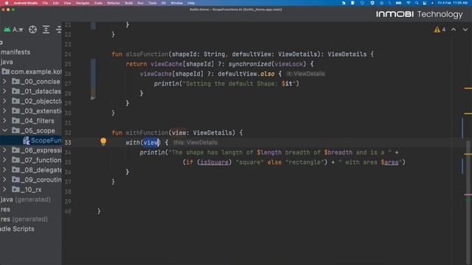
Task: Click the Kotlin file icon beside ScopeFunctions
Action: [27, 141]
